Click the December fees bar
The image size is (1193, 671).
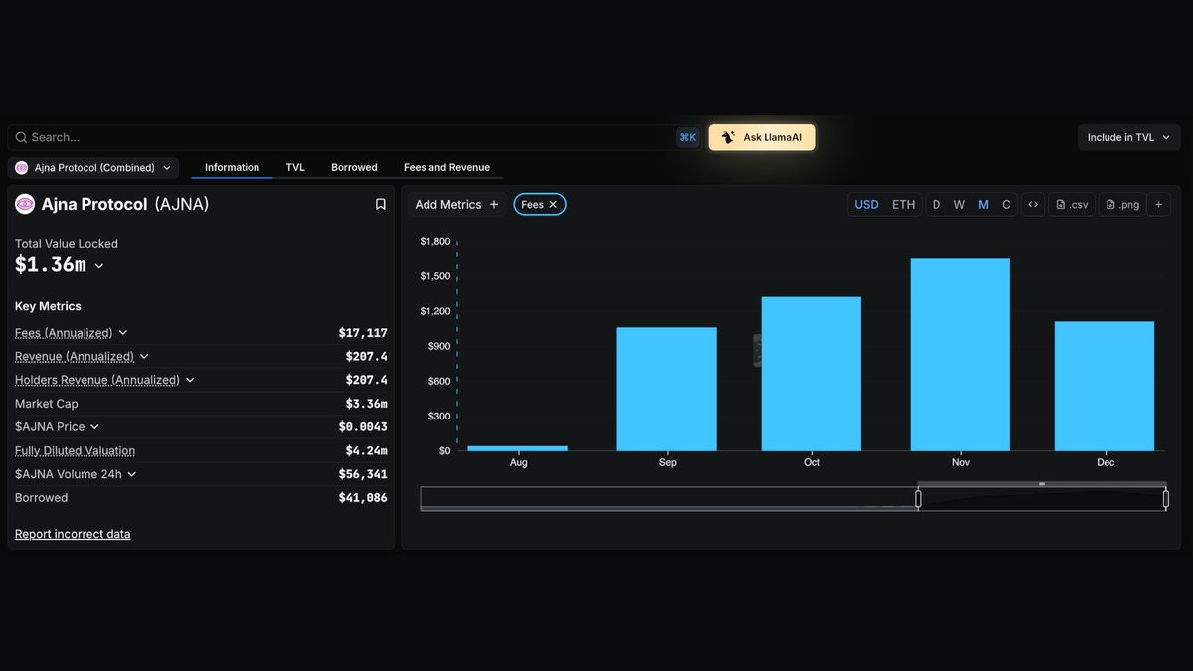tap(1105, 386)
